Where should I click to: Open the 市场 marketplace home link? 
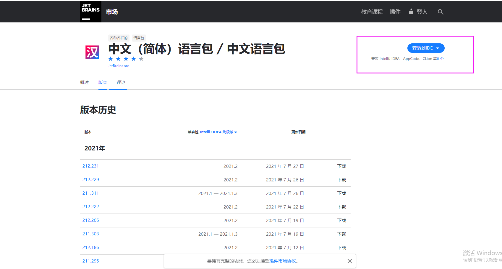pos(112,12)
